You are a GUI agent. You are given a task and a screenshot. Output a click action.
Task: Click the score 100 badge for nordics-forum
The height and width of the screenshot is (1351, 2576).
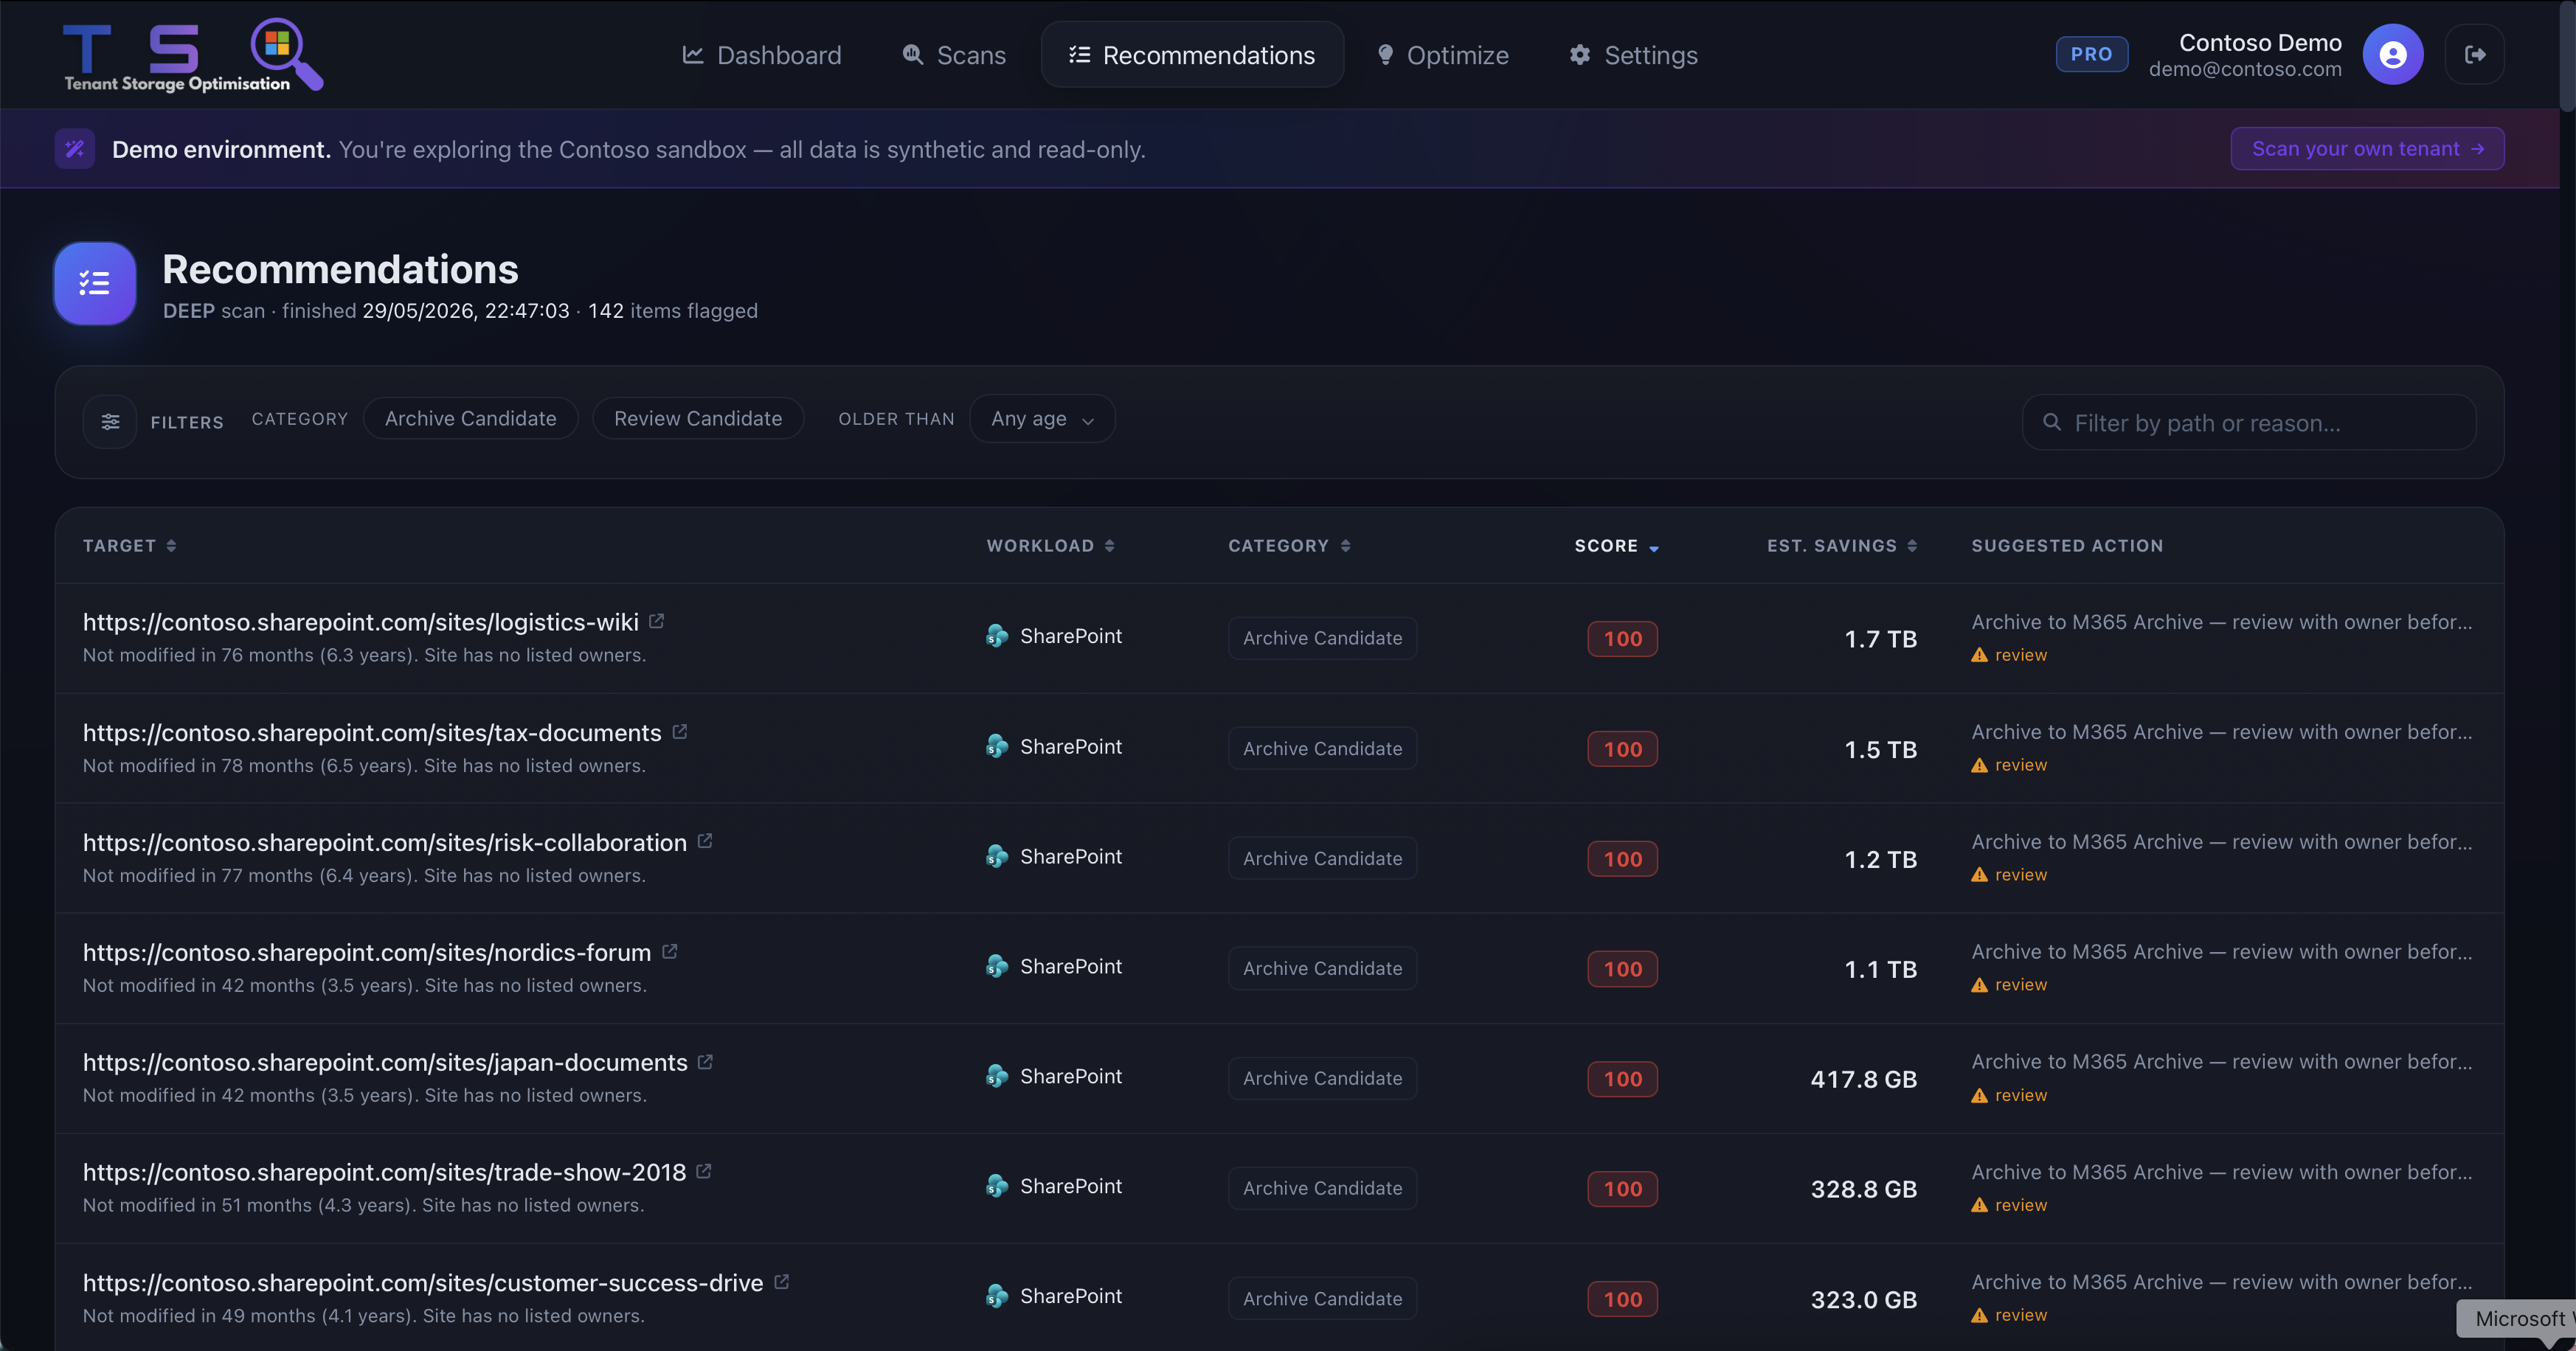coord(1622,969)
